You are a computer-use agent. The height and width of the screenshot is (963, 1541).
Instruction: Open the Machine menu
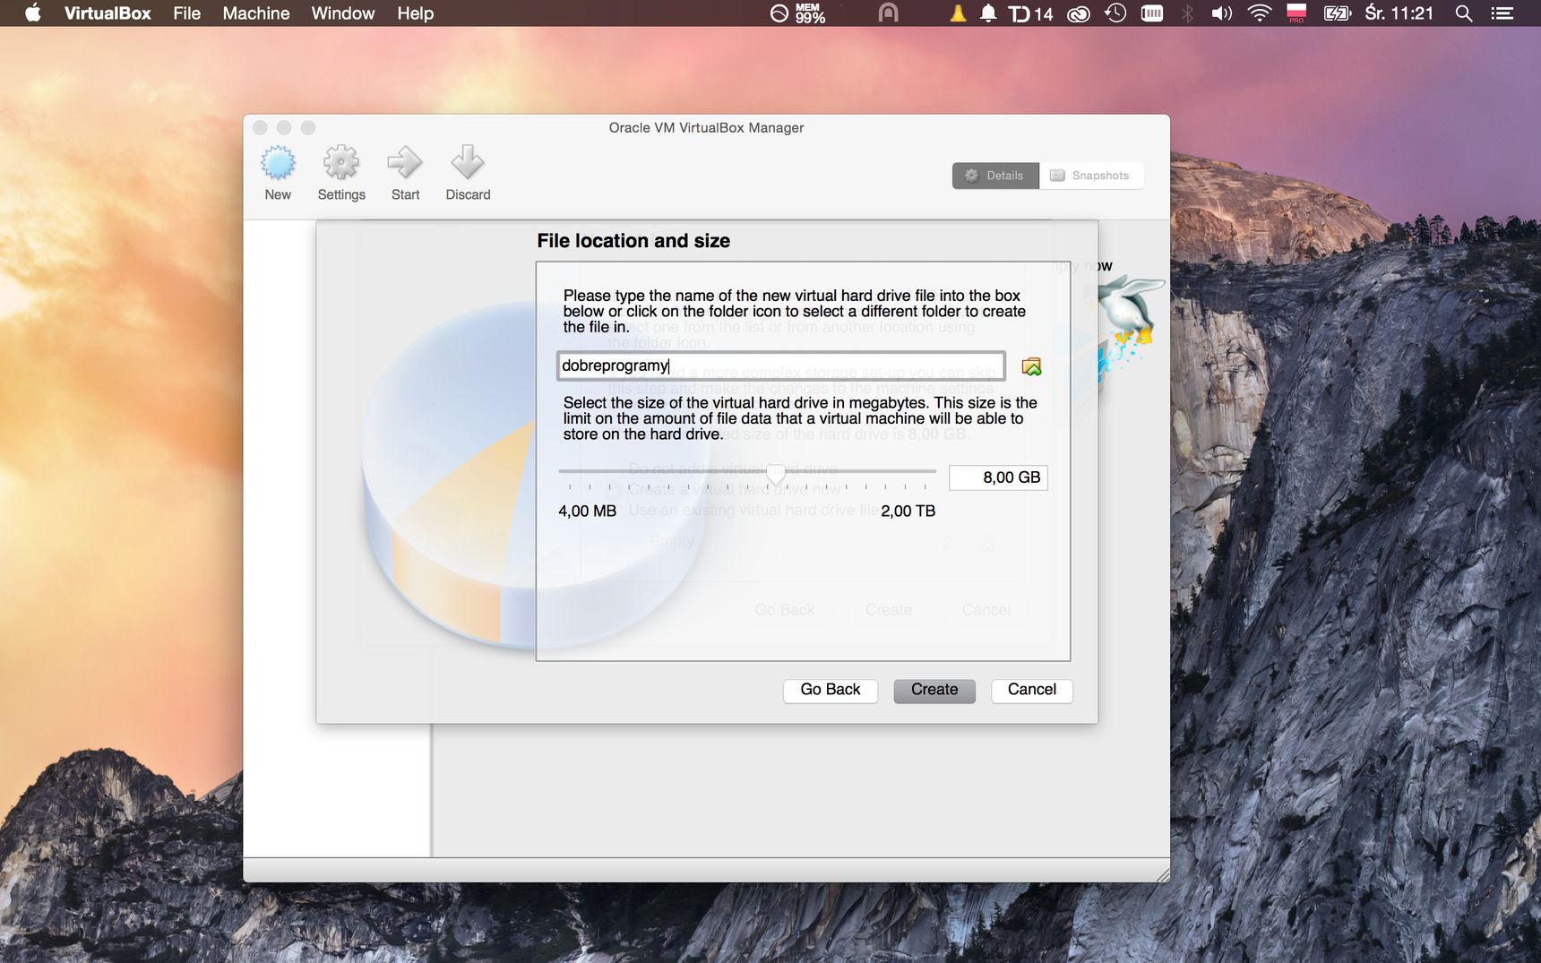pyautogui.click(x=256, y=13)
